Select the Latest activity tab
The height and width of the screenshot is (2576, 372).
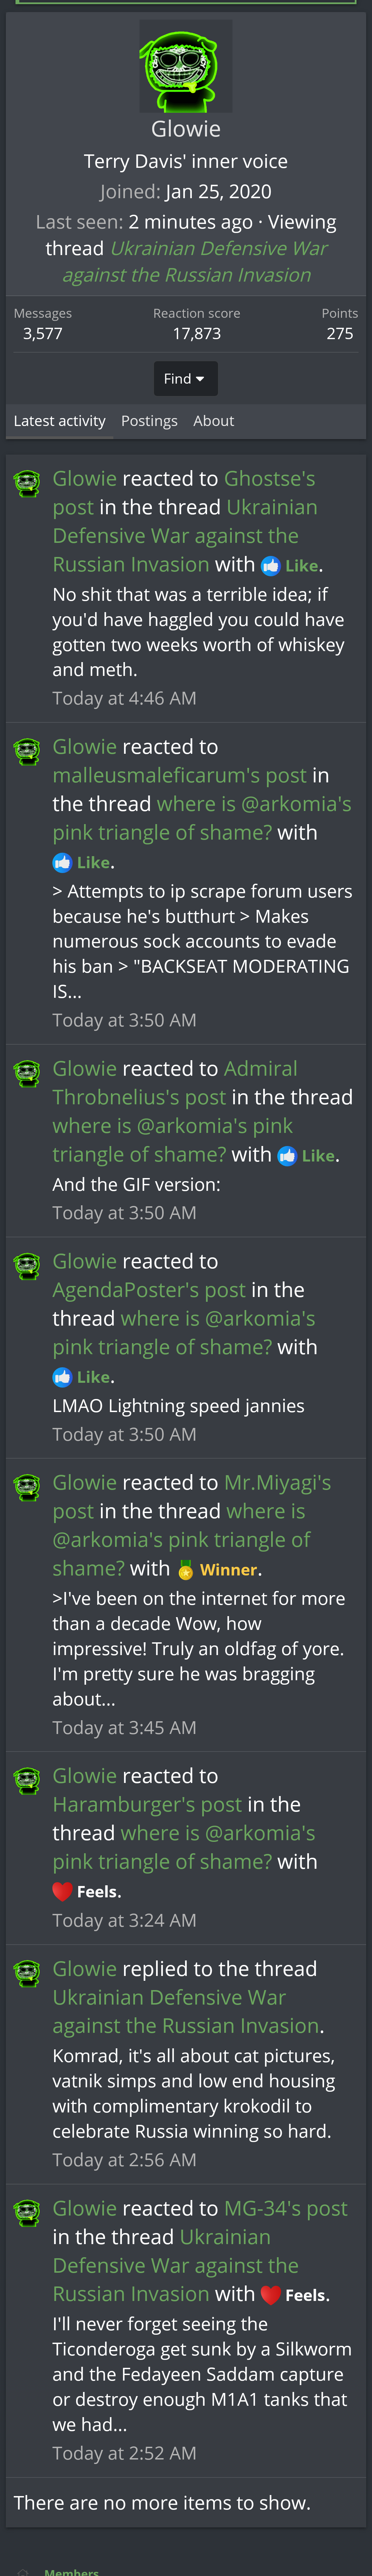point(59,421)
